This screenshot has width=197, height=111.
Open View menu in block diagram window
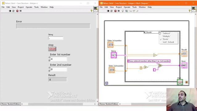click(x=112, y=7)
